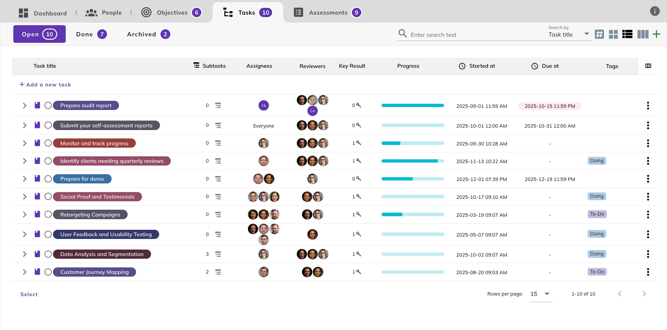Viewport: 667px width, 330px height.
Task: Open three-dot menu for Prepare audit report
Action: 648,106
